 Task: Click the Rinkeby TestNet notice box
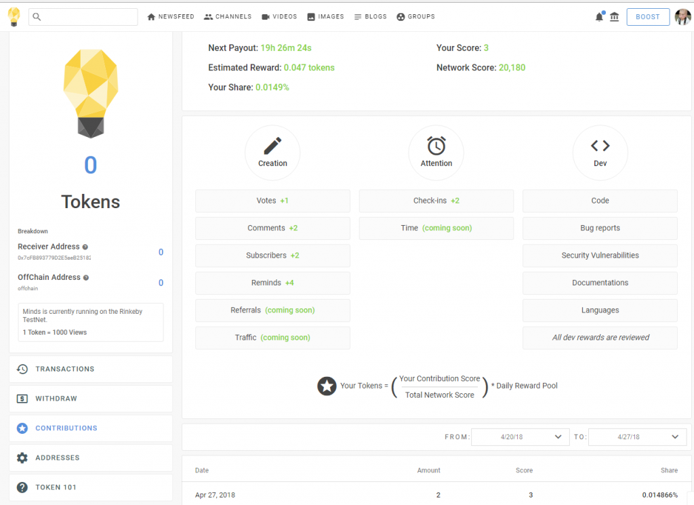pyautogui.click(x=91, y=322)
